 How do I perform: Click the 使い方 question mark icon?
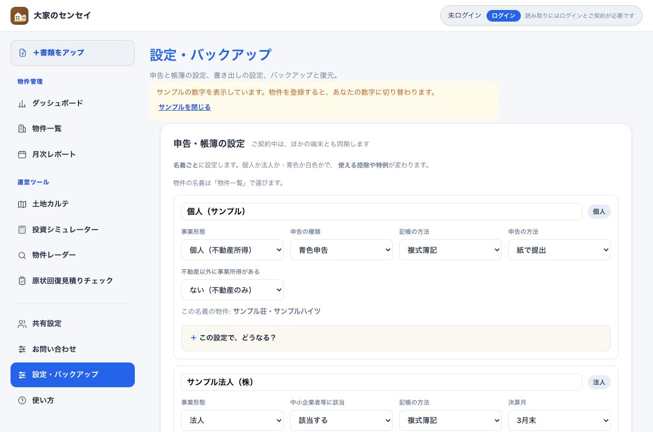(22, 400)
